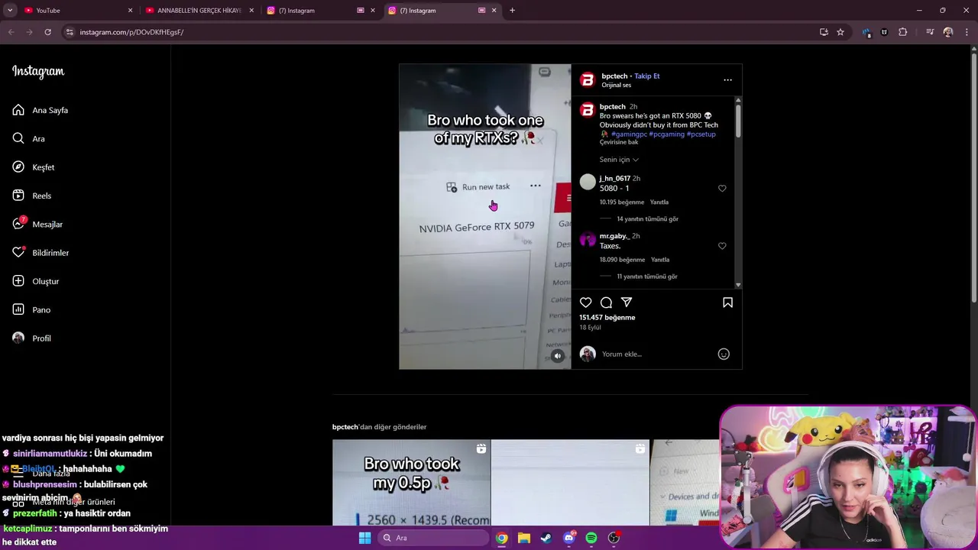Reply to mr.gaby._ via Yanıtla
The image size is (978, 550).
[660, 260]
